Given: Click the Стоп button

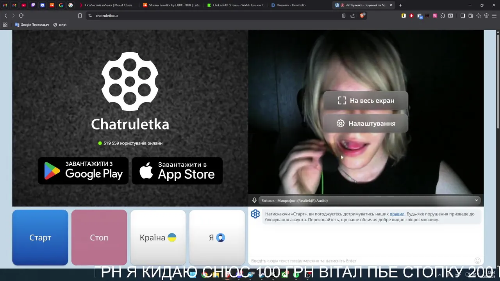Looking at the screenshot, I should pyautogui.click(x=99, y=238).
